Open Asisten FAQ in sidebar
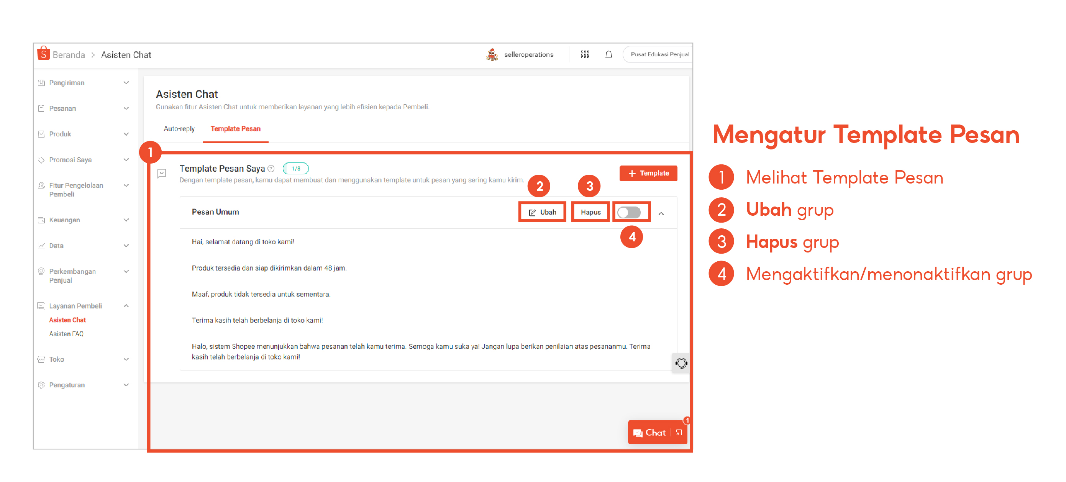The height and width of the screenshot is (482, 1066). pyautogui.click(x=66, y=333)
